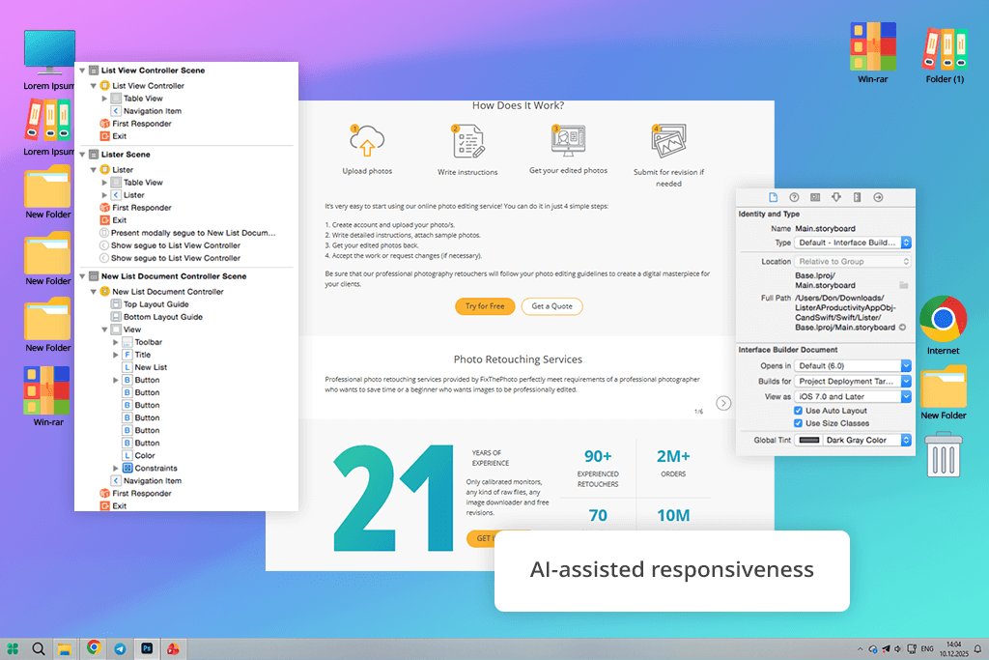Open Telegram from the taskbar

[120, 648]
